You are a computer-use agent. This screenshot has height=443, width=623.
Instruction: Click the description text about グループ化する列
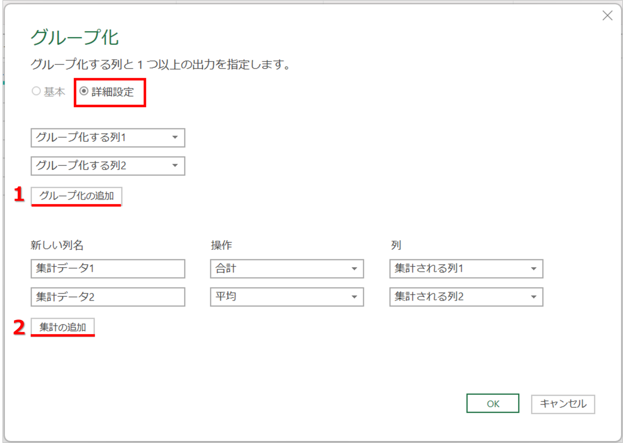[x=160, y=64]
